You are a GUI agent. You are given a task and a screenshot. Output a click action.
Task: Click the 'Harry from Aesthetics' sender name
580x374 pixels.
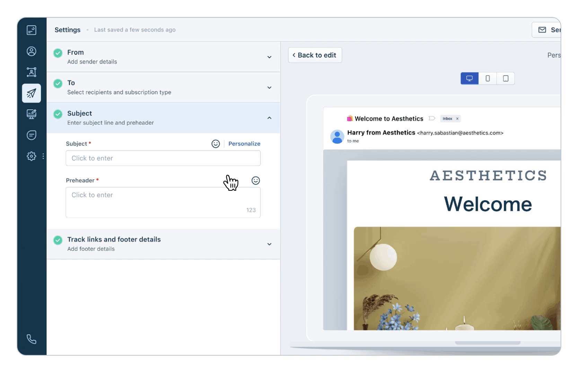coord(381,133)
